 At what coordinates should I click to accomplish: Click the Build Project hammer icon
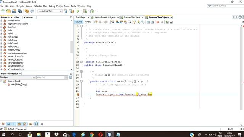pos(66,11)
